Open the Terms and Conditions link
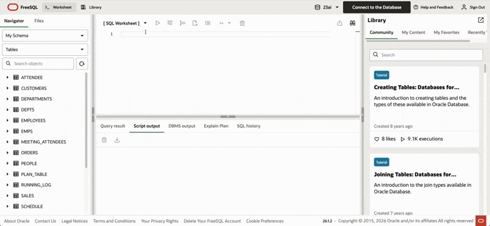This screenshot has width=490, height=226. coord(115,221)
